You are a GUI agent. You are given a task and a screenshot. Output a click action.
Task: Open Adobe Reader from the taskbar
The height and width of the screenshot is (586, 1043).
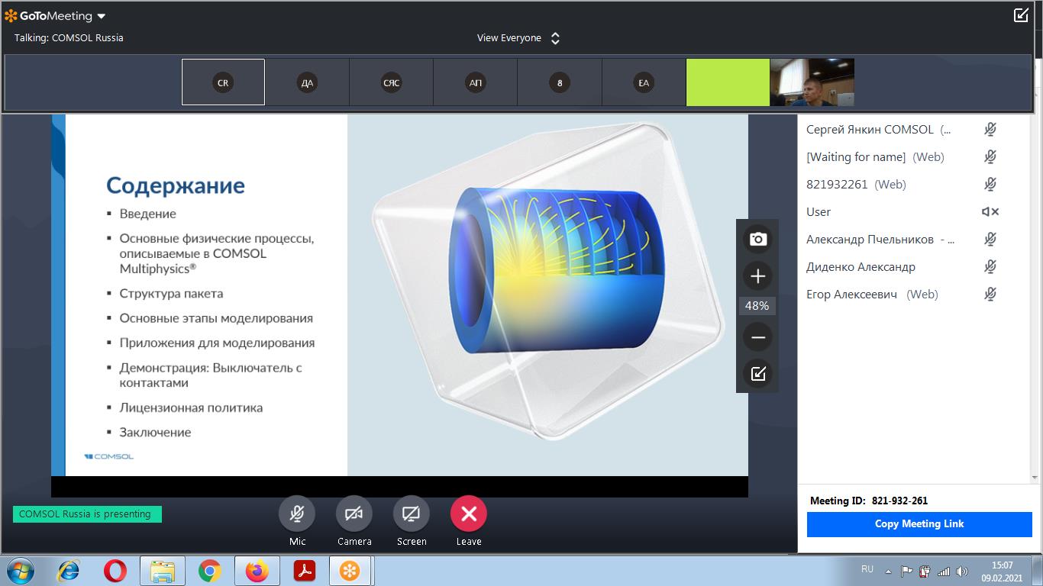coord(305,571)
